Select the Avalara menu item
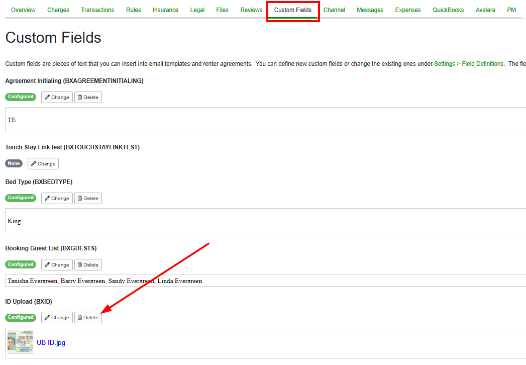The height and width of the screenshot is (365, 526). point(485,10)
